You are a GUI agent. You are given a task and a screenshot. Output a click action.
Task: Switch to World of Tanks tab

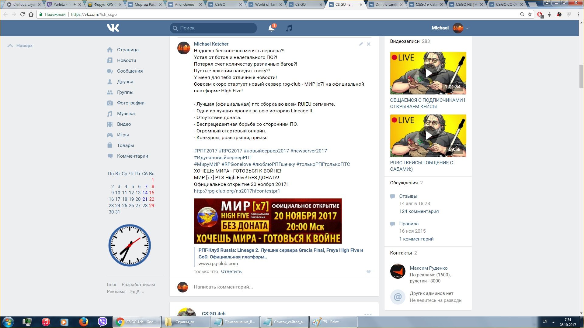click(x=265, y=5)
